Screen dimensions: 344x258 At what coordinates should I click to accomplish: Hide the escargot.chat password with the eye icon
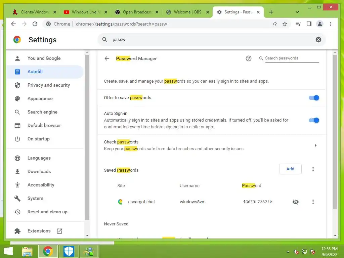[296, 202]
